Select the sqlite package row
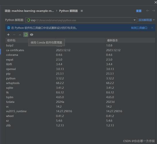The width and height of the screenshot is (157, 144). click(80, 88)
